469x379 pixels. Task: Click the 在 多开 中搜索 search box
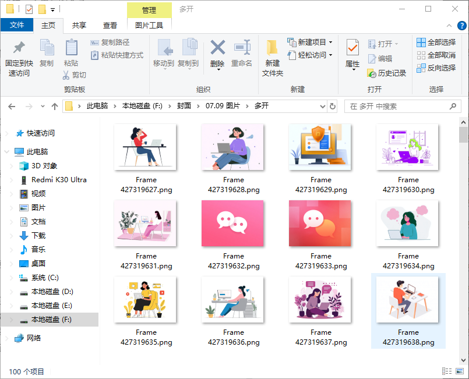click(403, 107)
